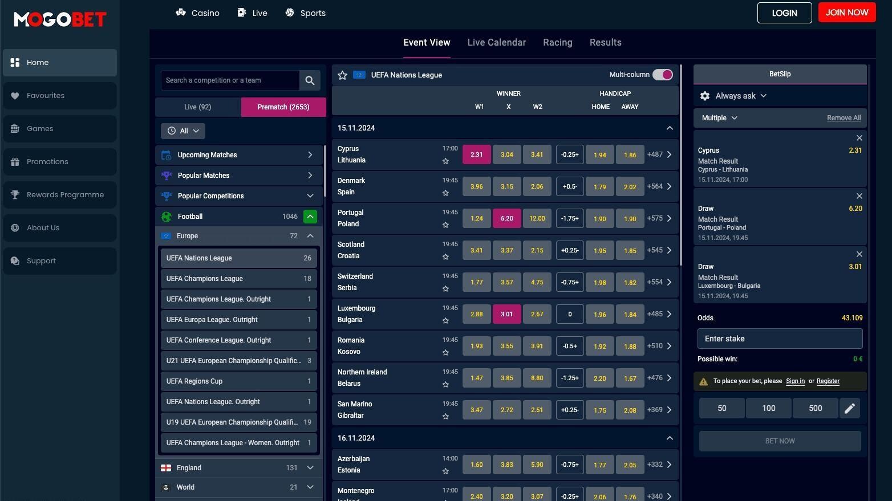Click the Enter stake field

pos(780,339)
